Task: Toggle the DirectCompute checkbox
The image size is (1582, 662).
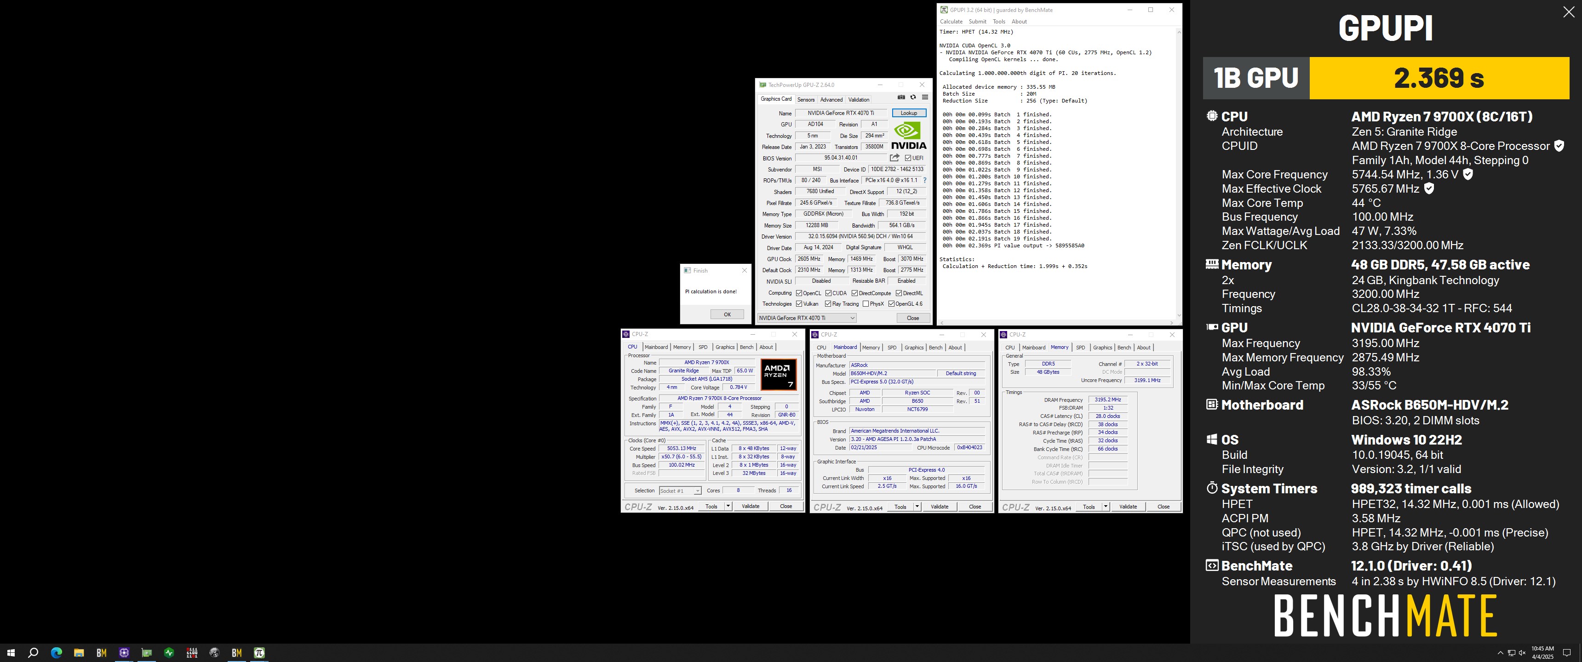Action: tap(854, 293)
